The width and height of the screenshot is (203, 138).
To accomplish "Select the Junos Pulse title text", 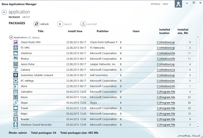I will (28, 64).
